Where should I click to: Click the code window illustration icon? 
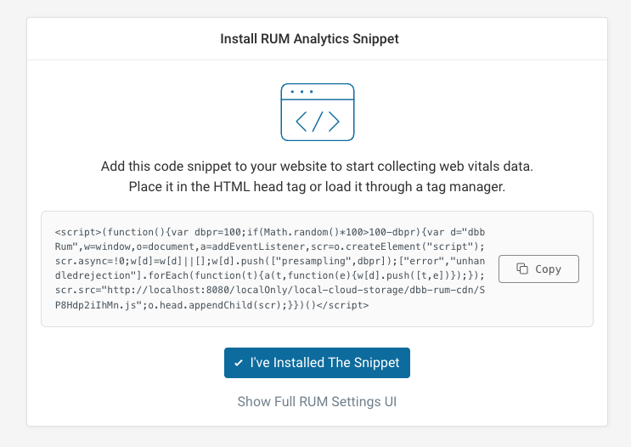pyautogui.click(x=317, y=111)
